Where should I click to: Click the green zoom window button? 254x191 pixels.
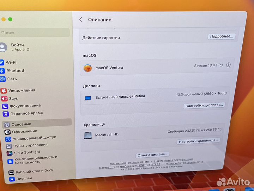10,19
